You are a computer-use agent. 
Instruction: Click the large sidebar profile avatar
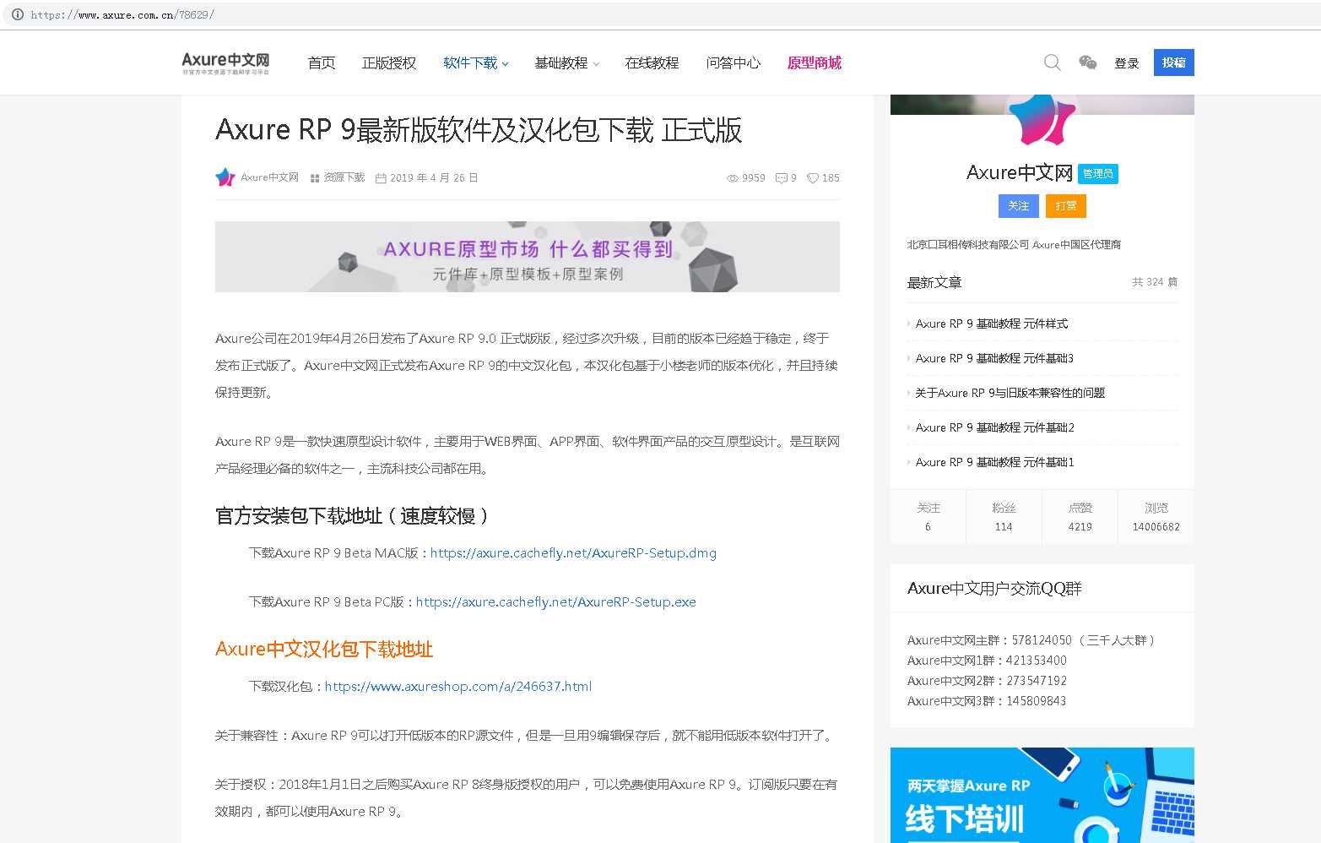[1042, 119]
